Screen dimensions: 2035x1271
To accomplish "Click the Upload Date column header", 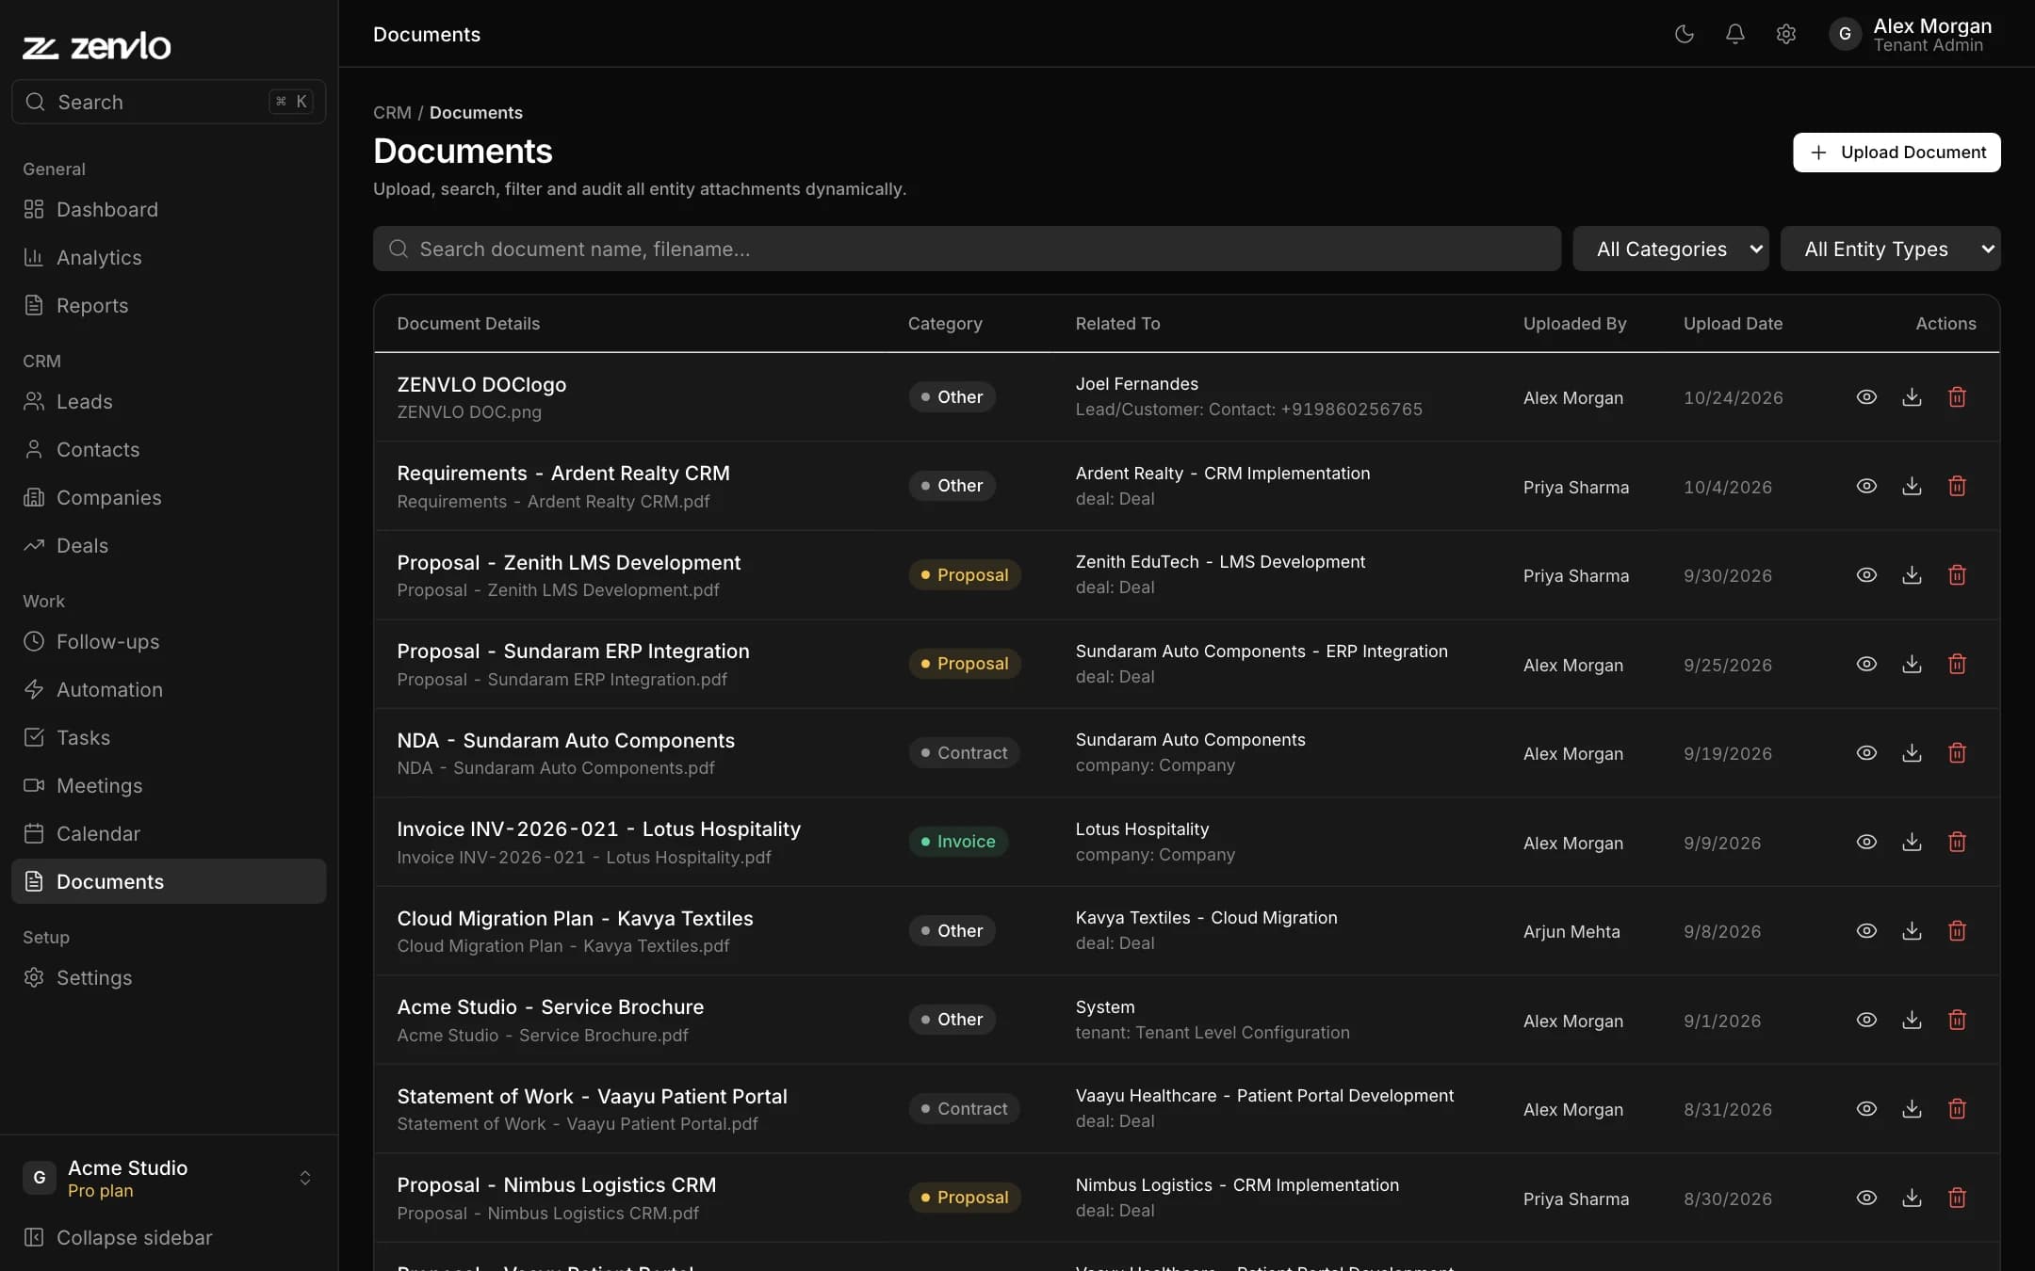I will click(x=1733, y=323).
